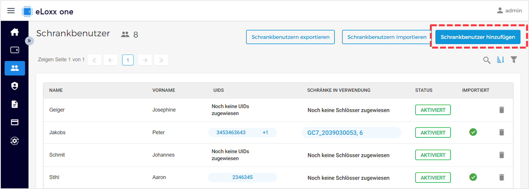Open the sort order icon
530x190 pixels.
click(x=500, y=60)
